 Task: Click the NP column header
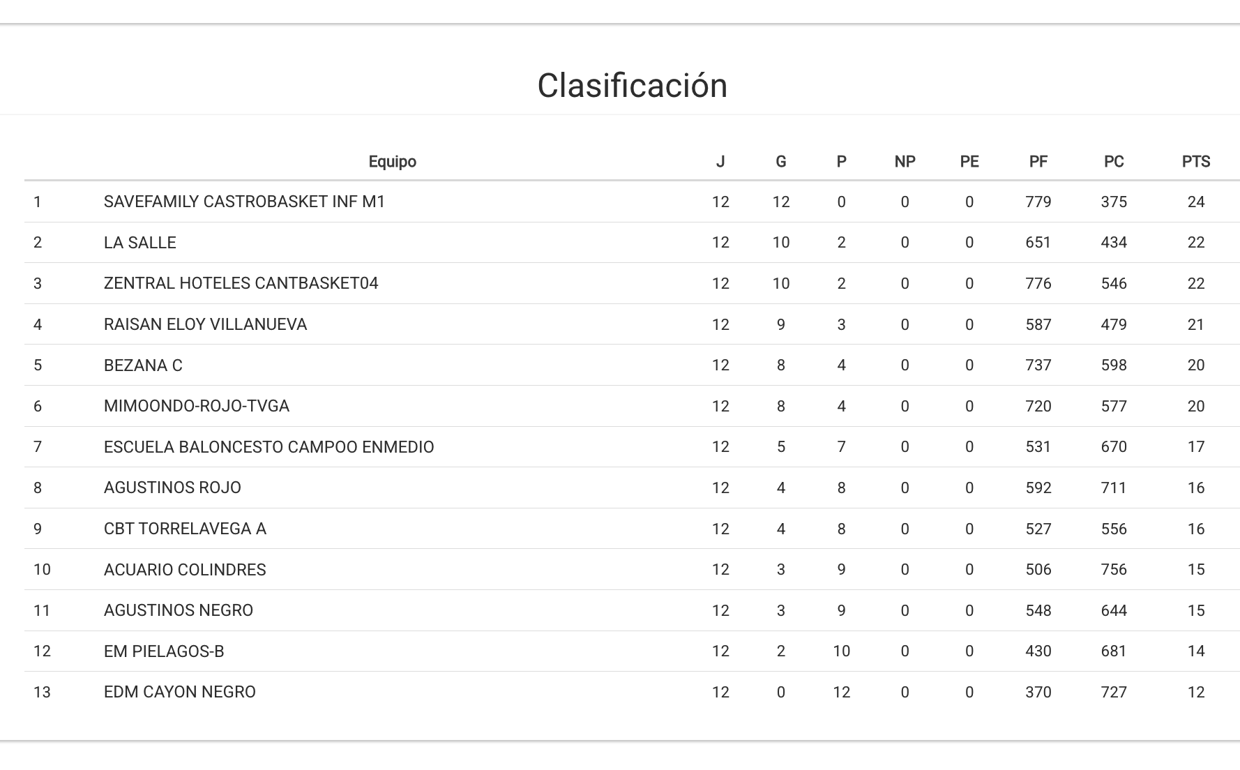pos(905,162)
